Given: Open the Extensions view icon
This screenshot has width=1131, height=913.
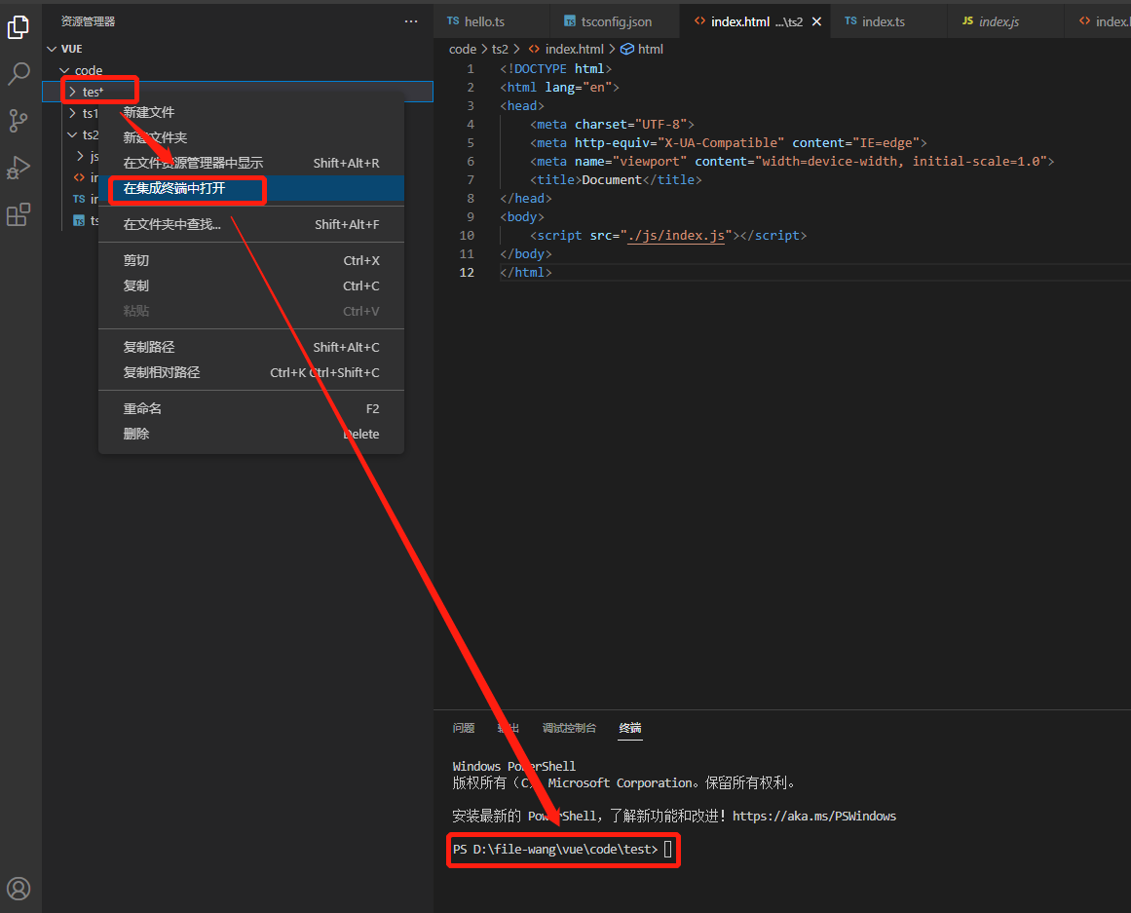Looking at the screenshot, I should (19, 214).
